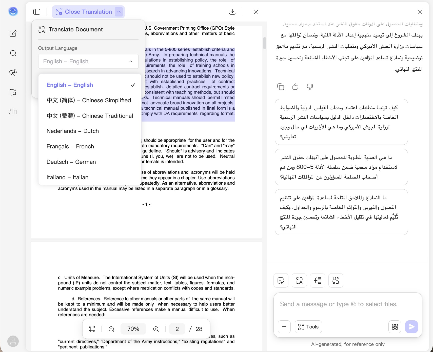Pick Nederlands – Dutch option
Image resolution: width=433 pixels, height=352 pixels.
pyautogui.click(x=90, y=131)
